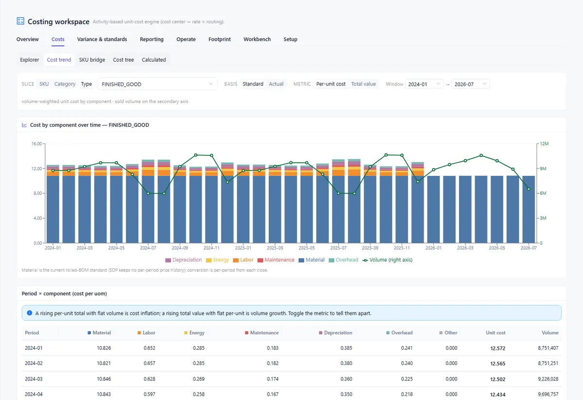
Task: Select the SKU slice option
Action: point(44,84)
